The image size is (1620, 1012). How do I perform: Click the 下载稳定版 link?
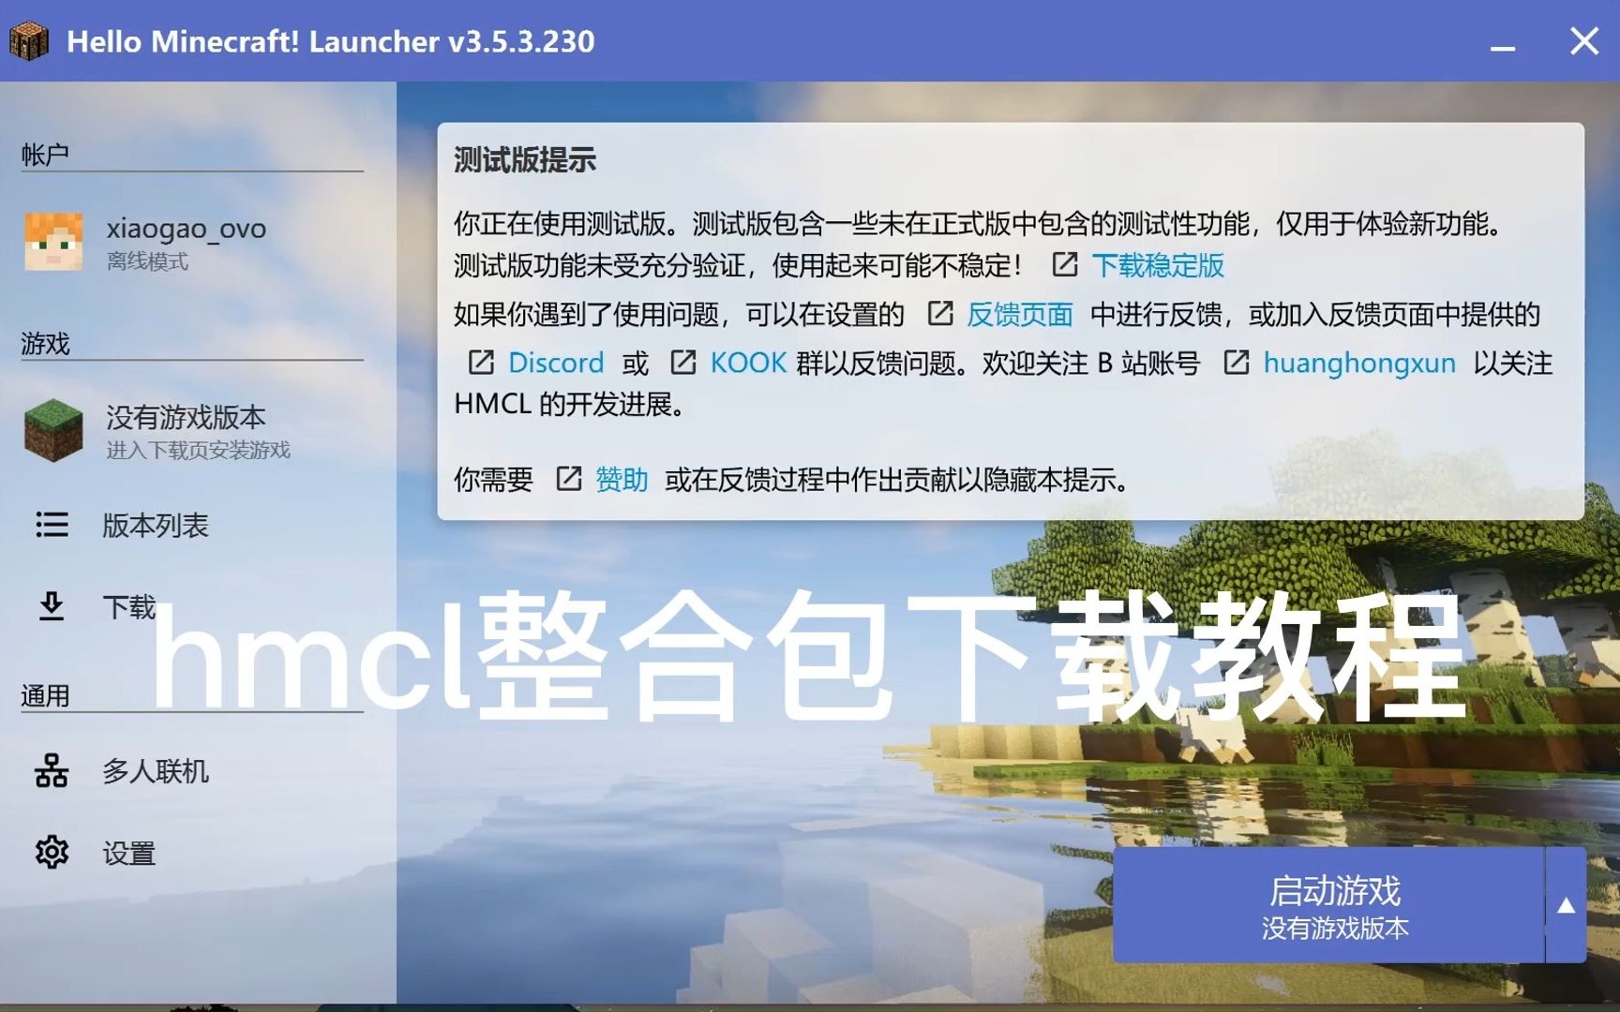(1158, 265)
